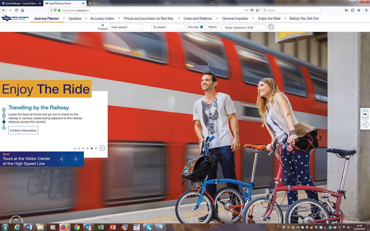Click the Return label
This screenshot has height=231, width=370.
point(212,27)
